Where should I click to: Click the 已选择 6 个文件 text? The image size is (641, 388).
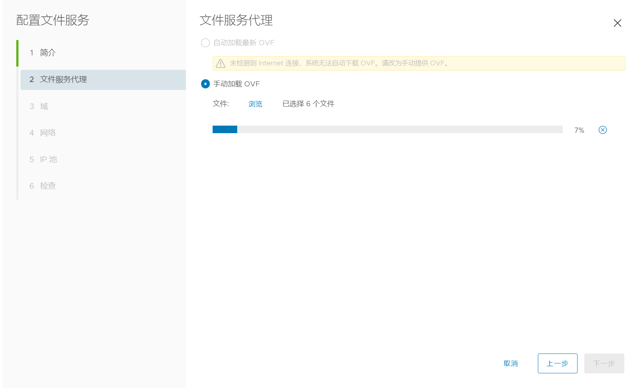point(308,104)
